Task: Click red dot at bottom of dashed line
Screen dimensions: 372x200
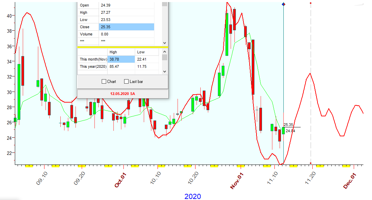Action: [x=311, y=163]
